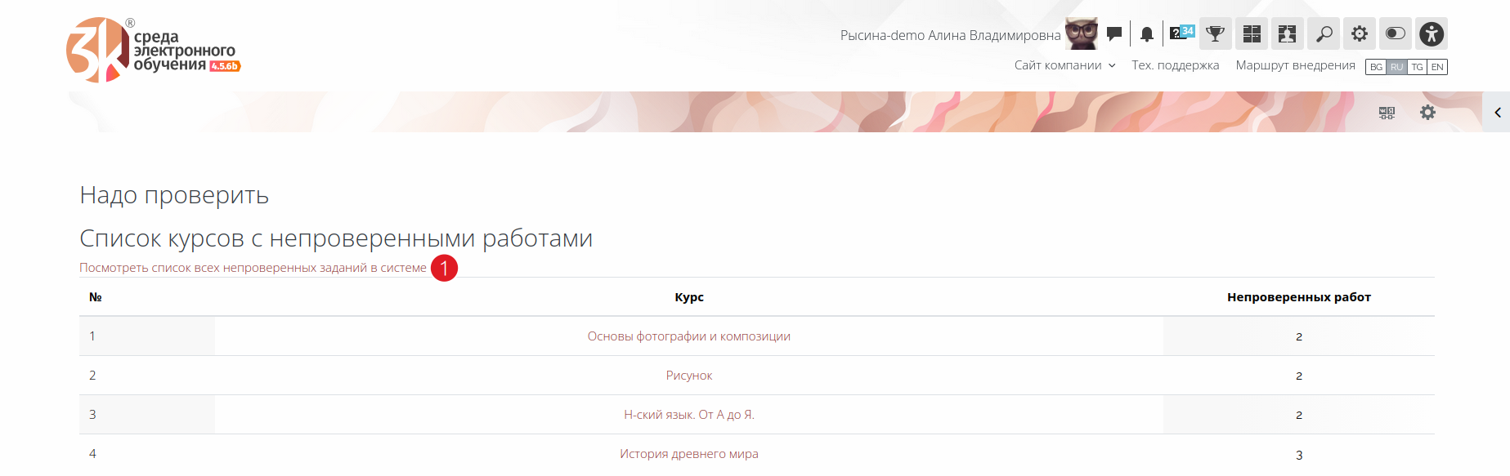Click the user avatar picture
Screen dimensions: 1510x476
tap(1081, 33)
